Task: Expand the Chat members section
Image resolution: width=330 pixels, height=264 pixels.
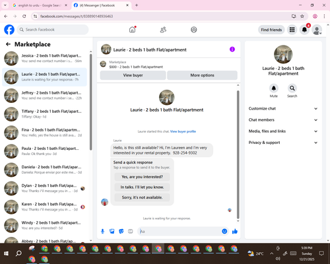Action: pos(283,120)
